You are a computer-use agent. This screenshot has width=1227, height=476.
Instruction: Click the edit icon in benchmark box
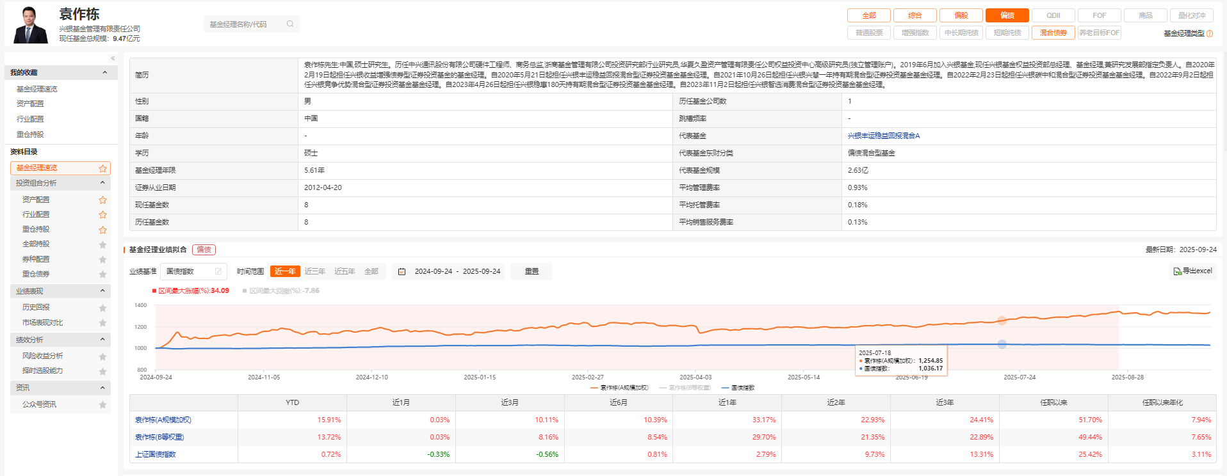click(x=218, y=271)
